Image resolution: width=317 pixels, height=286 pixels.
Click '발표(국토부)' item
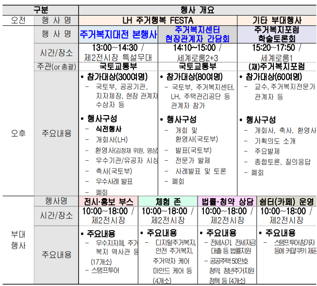click(193, 150)
